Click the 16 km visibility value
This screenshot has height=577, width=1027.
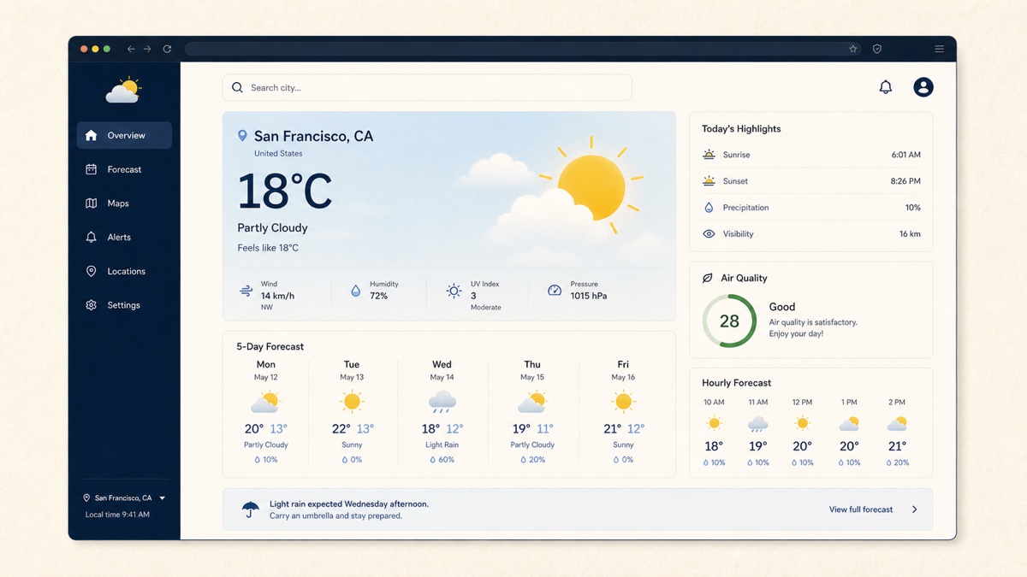[x=910, y=233]
